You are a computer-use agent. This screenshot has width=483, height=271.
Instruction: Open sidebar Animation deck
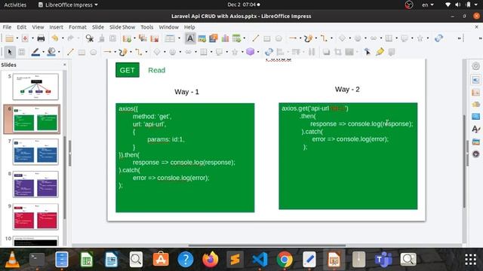click(476, 105)
